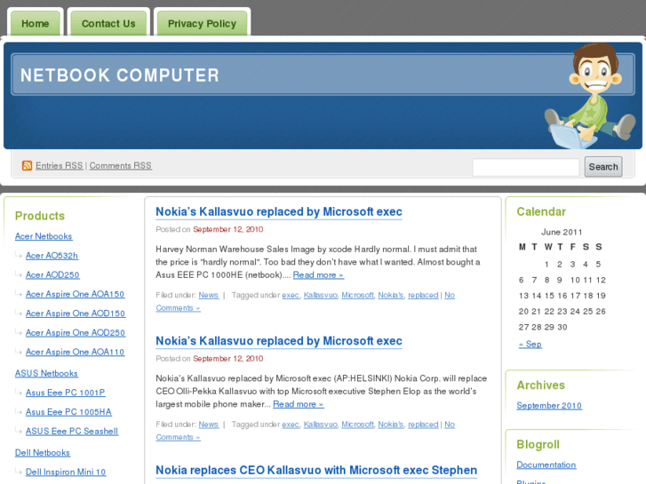
Task: Click the Microsoft tag in first post
Action: point(357,296)
